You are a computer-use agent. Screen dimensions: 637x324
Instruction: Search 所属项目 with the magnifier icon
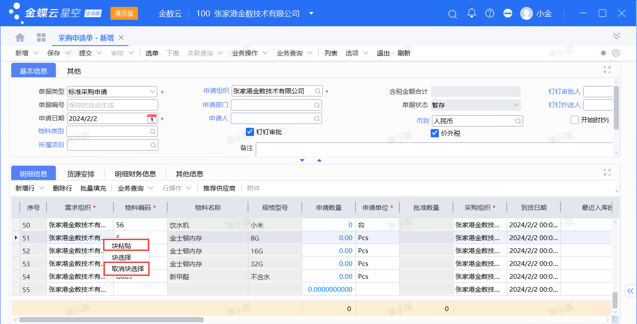pos(153,145)
